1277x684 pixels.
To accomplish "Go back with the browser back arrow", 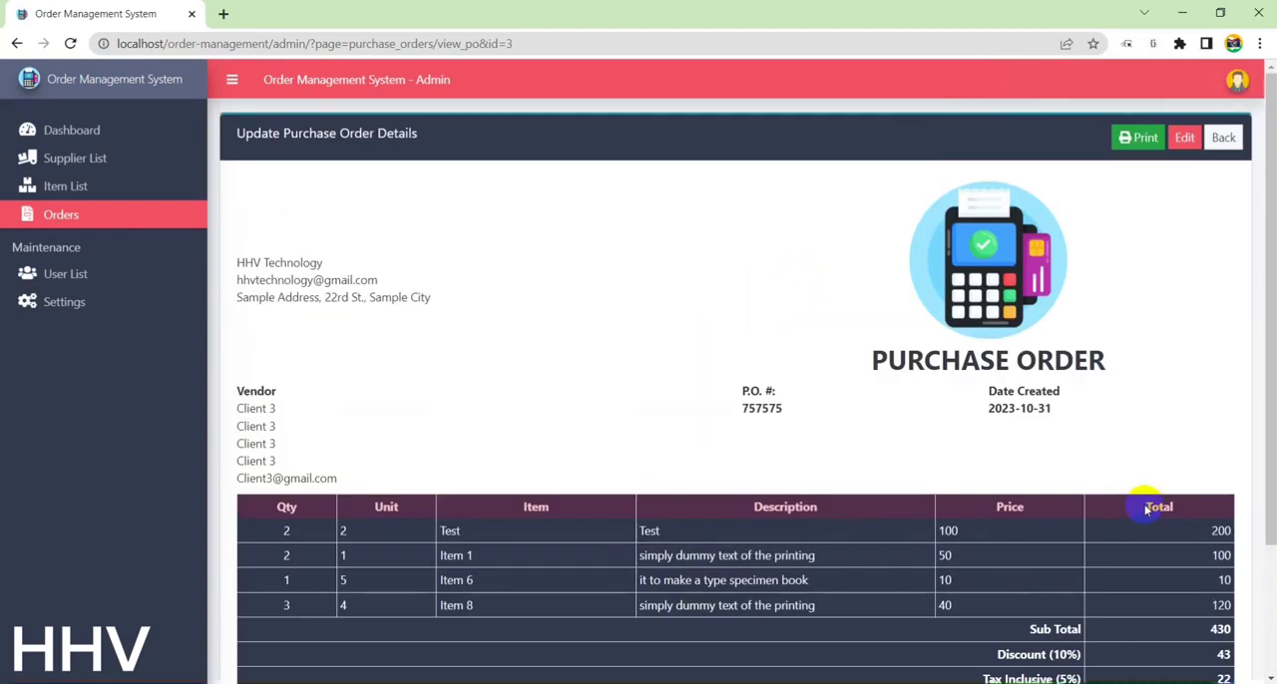I will coord(17,44).
